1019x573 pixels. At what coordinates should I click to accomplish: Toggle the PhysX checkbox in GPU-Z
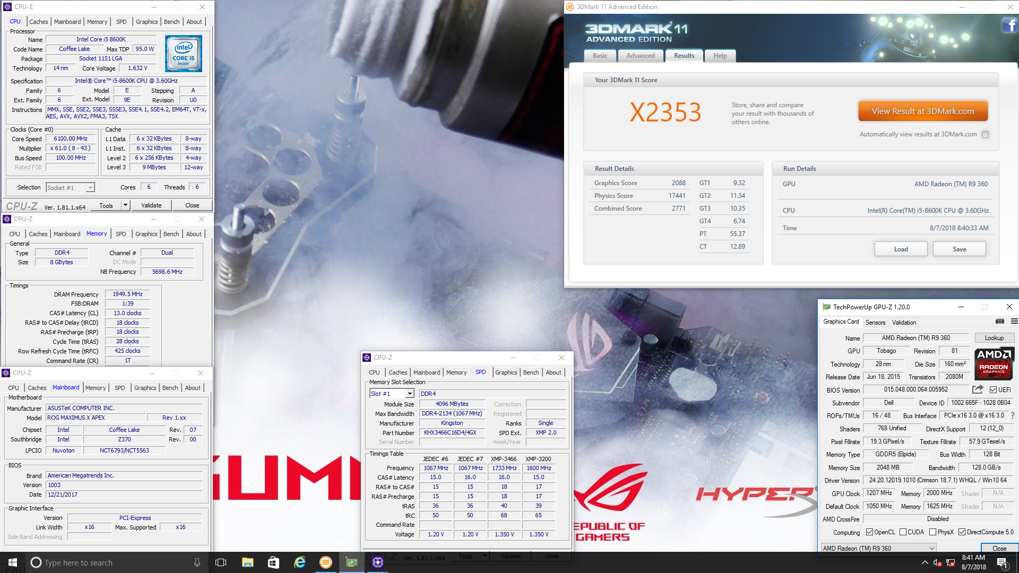pyautogui.click(x=932, y=532)
